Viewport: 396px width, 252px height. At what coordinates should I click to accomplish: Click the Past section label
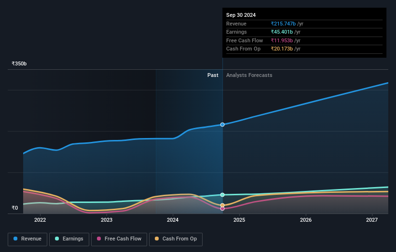(x=213, y=76)
